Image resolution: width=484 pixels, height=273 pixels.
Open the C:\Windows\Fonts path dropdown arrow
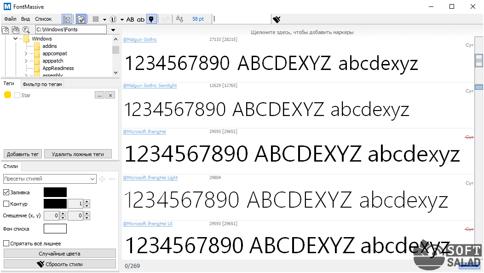(x=113, y=30)
